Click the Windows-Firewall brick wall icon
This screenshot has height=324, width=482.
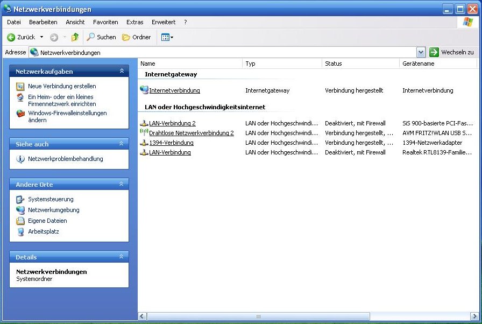point(20,114)
